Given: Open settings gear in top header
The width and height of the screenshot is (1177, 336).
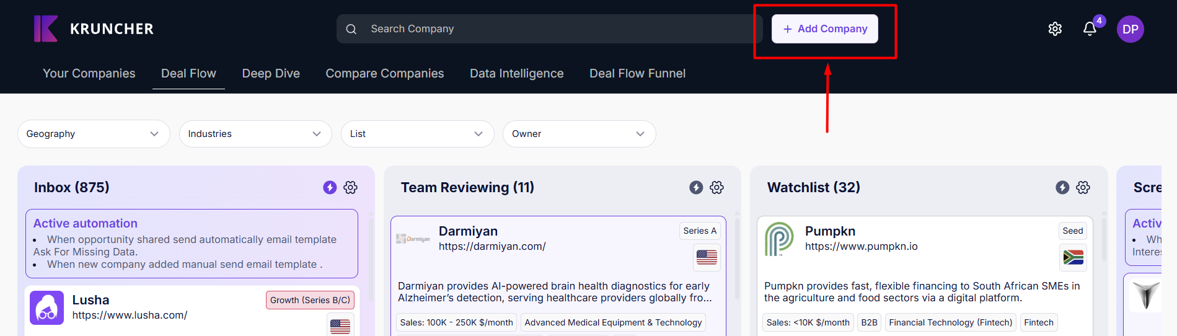Looking at the screenshot, I should (x=1055, y=29).
